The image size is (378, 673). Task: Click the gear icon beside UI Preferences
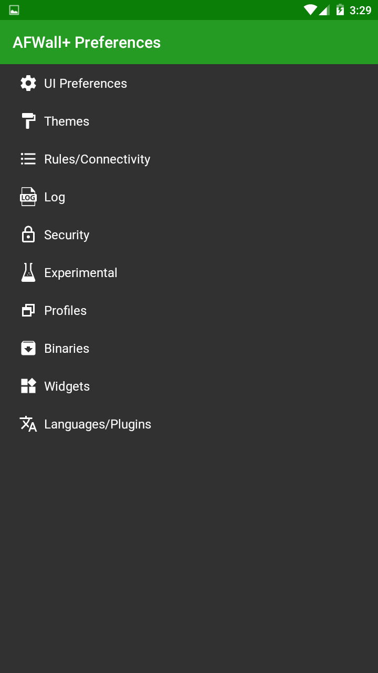pos(28,83)
